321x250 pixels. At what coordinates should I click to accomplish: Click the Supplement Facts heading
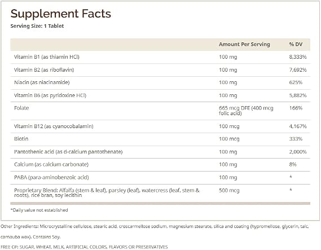(60, 14)
